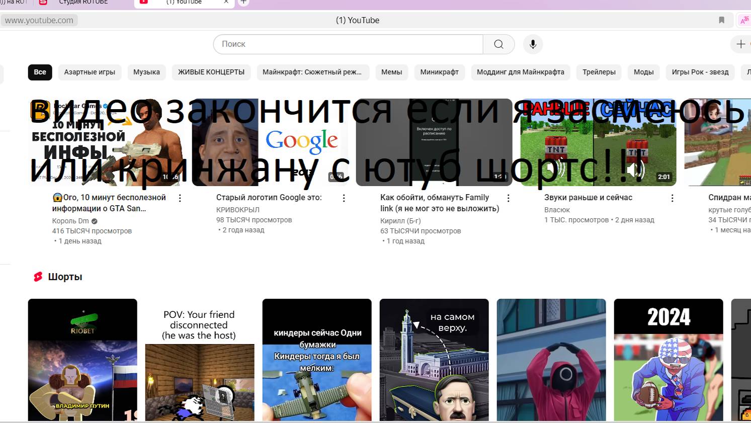The width and height of the screenshot is (751, 423).
Task: Open the киндеры сейчас short
Action: click(x=317, y=360)
